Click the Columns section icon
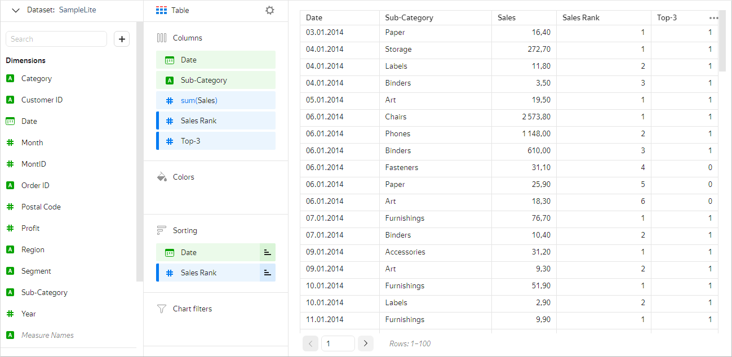Screen dimensions: 732x357 click(x=162, y=38)
